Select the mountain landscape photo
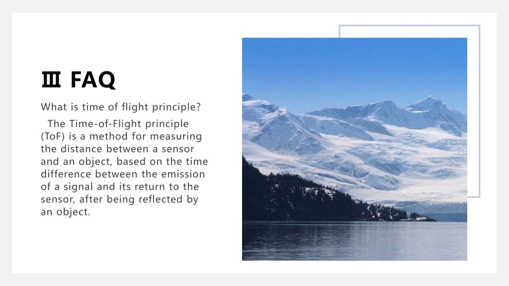Screen dimensions: 509x286 pos(354,149)
